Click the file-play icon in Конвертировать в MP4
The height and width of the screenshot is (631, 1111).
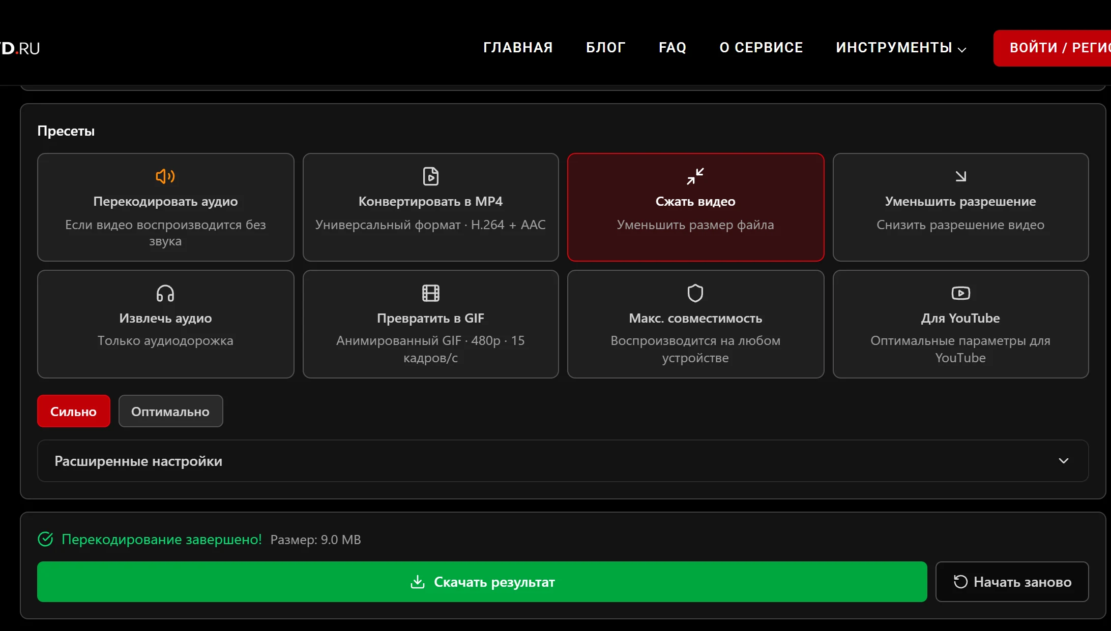[x=430, y=176]
